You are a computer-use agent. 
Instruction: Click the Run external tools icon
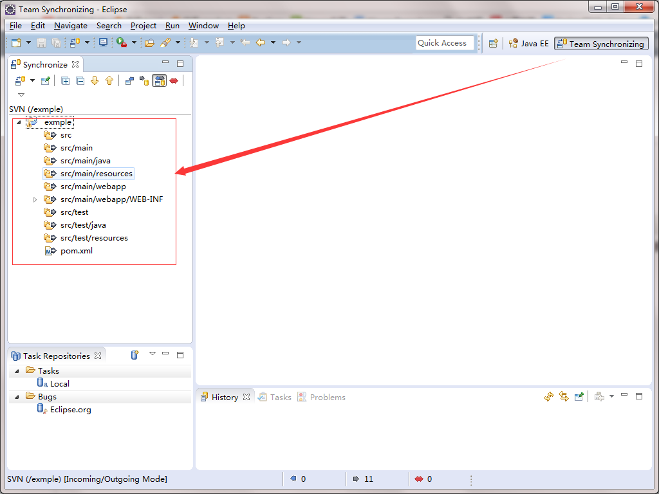pyautogui.click(x=122, y=42)
